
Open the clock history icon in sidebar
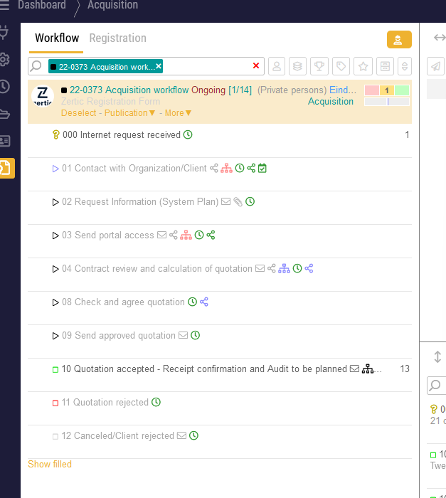coord(4,86)
